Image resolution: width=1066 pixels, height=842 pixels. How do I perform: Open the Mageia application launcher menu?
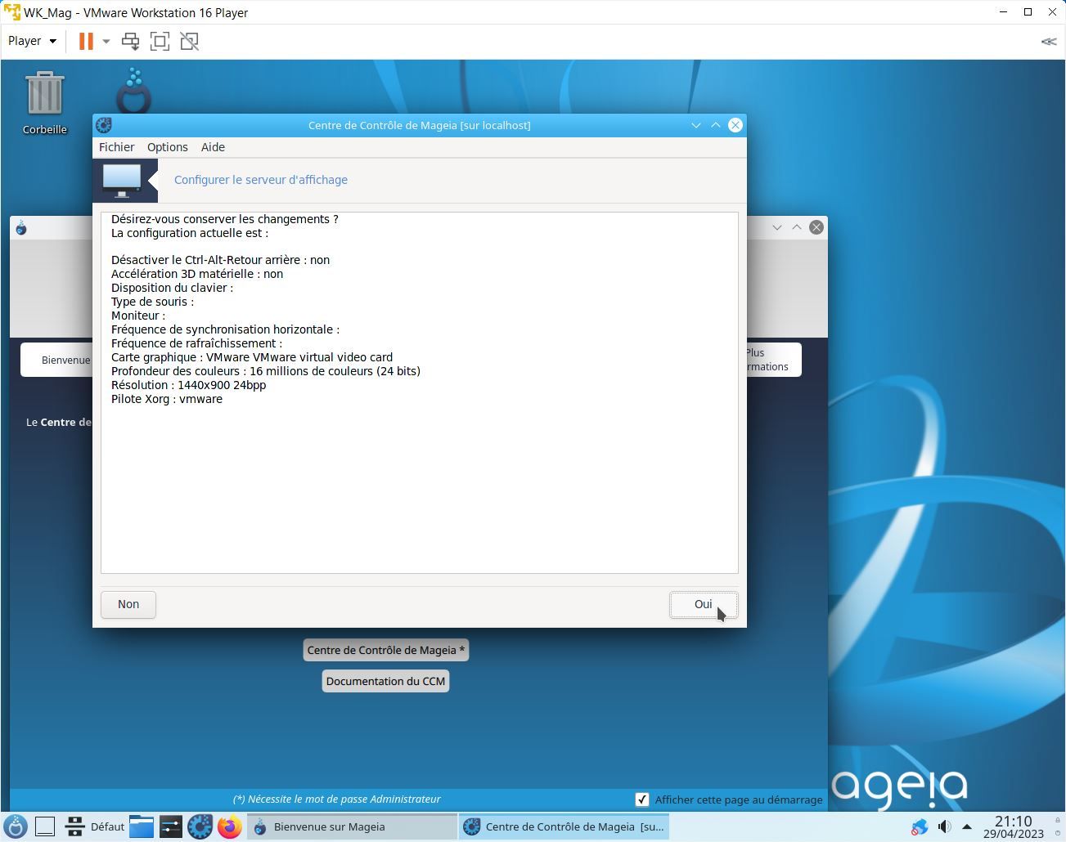pos(16,826)
